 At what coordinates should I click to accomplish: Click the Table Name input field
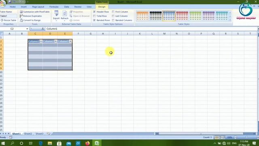pyautogui.click(x=8, y=16)
